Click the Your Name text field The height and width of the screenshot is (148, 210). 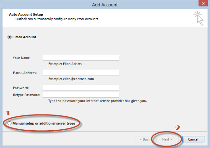coord(81,58)
